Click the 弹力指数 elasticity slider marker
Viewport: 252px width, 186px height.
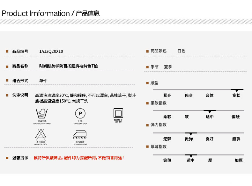pyautogui.click(x=191, y=133)
